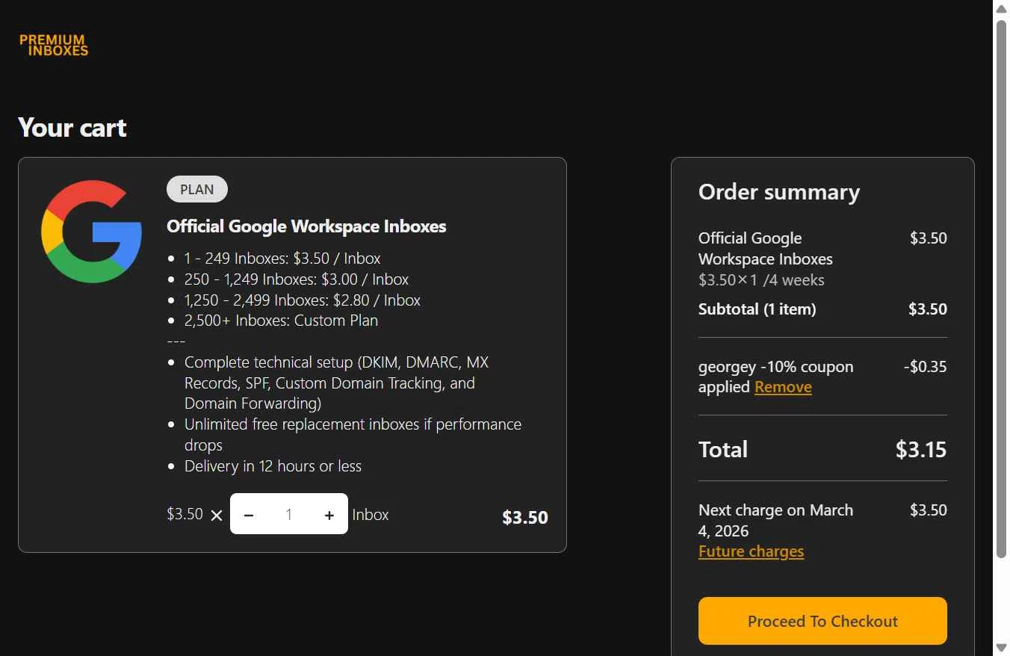
Task: Click the page scrollbar up arrow
Action: [1001, 7]
